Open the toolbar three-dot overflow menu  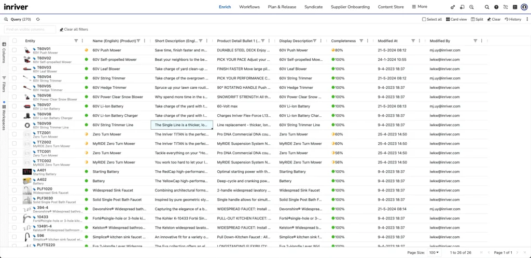(x=526, y=19)
